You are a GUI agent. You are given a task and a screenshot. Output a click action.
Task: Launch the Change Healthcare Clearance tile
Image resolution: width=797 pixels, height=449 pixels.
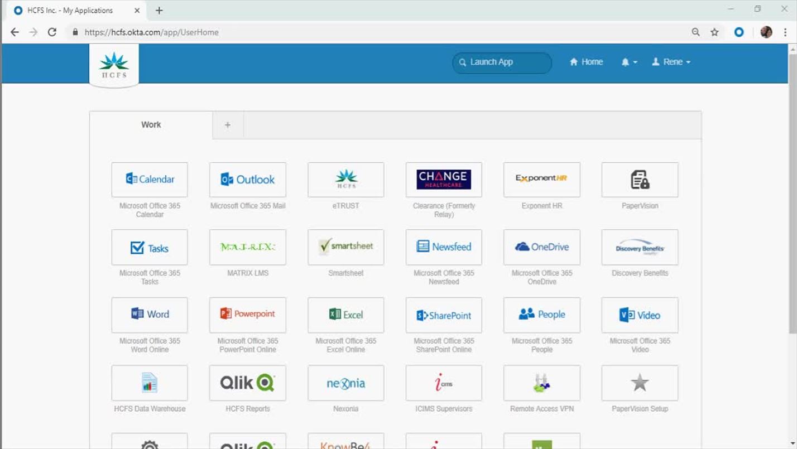444,180
